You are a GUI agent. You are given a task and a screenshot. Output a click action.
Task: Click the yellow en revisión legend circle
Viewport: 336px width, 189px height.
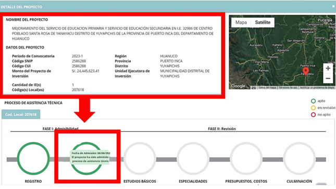(313, 108)
